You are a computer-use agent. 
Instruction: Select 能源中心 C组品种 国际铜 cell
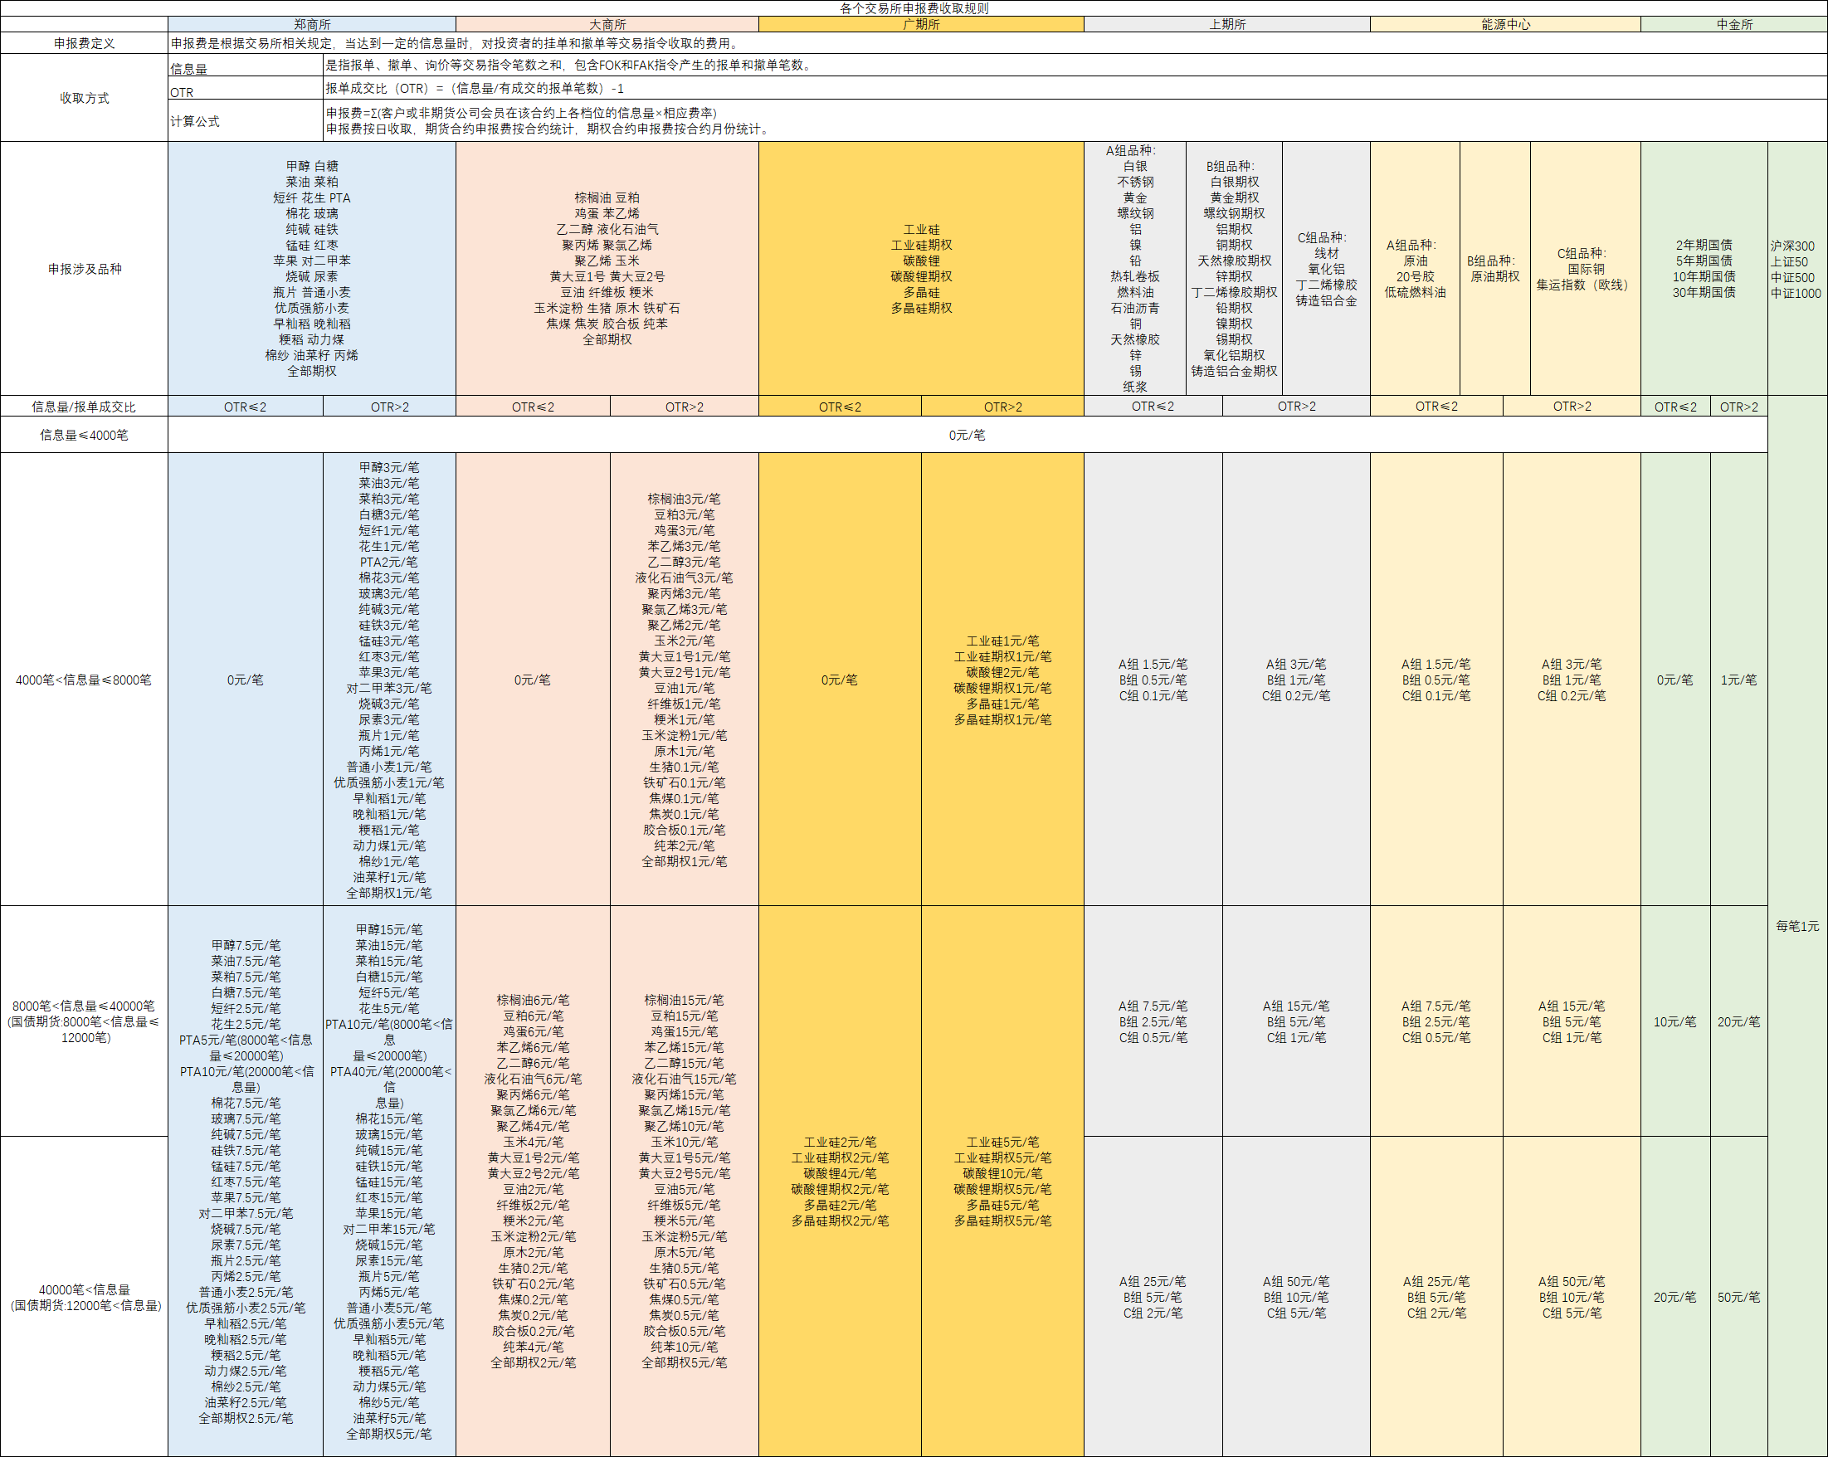click(x=1586, y=269)
